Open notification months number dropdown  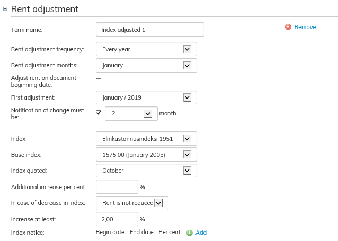(147, 113)
